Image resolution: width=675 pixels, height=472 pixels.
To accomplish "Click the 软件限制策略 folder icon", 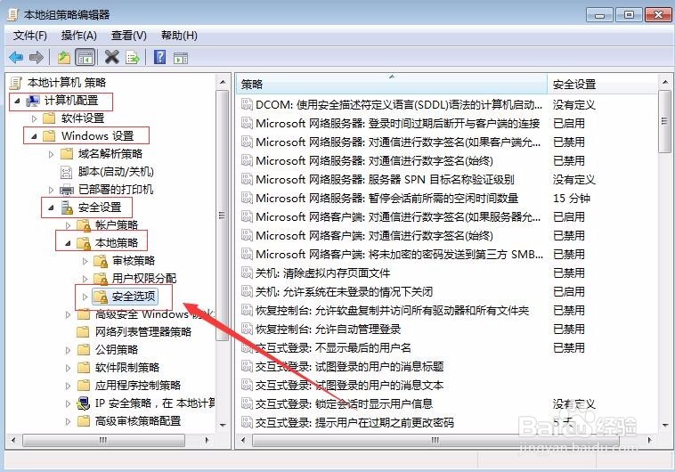I will 83,367.
